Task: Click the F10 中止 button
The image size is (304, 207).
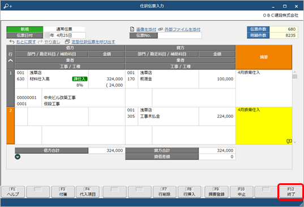Action: [x=241, y=192]
